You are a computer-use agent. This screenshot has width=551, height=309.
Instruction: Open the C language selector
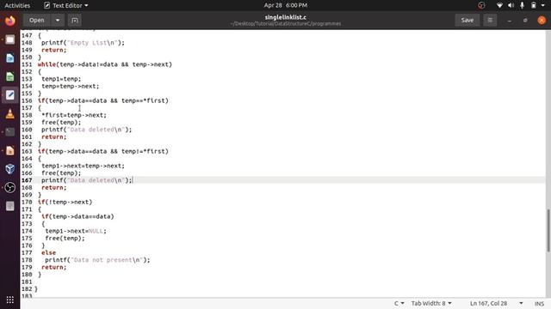point(399,303)
